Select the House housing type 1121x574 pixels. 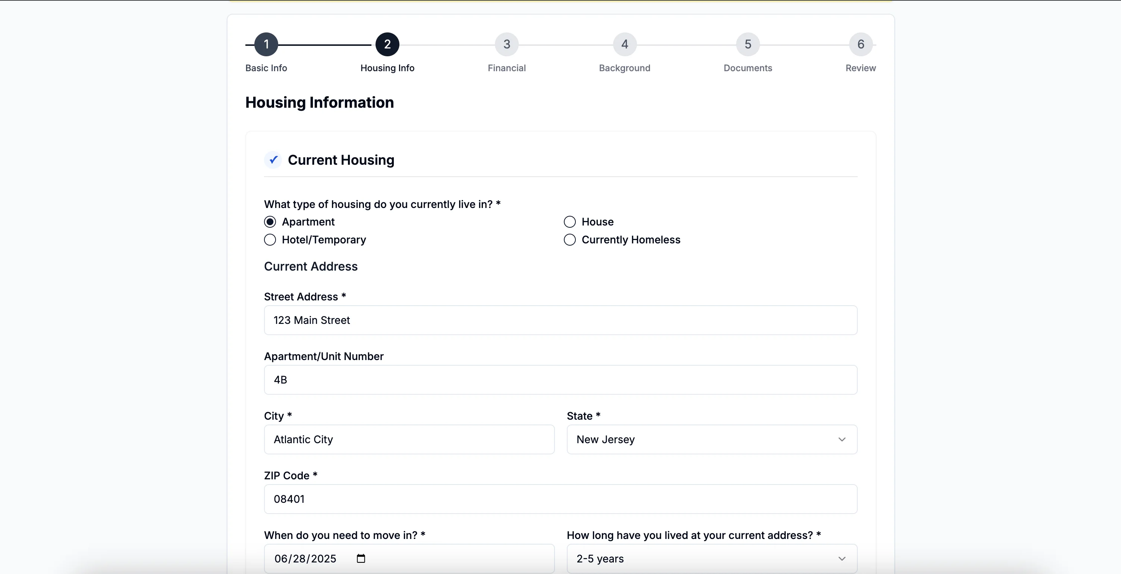click(x=570, y=222)
